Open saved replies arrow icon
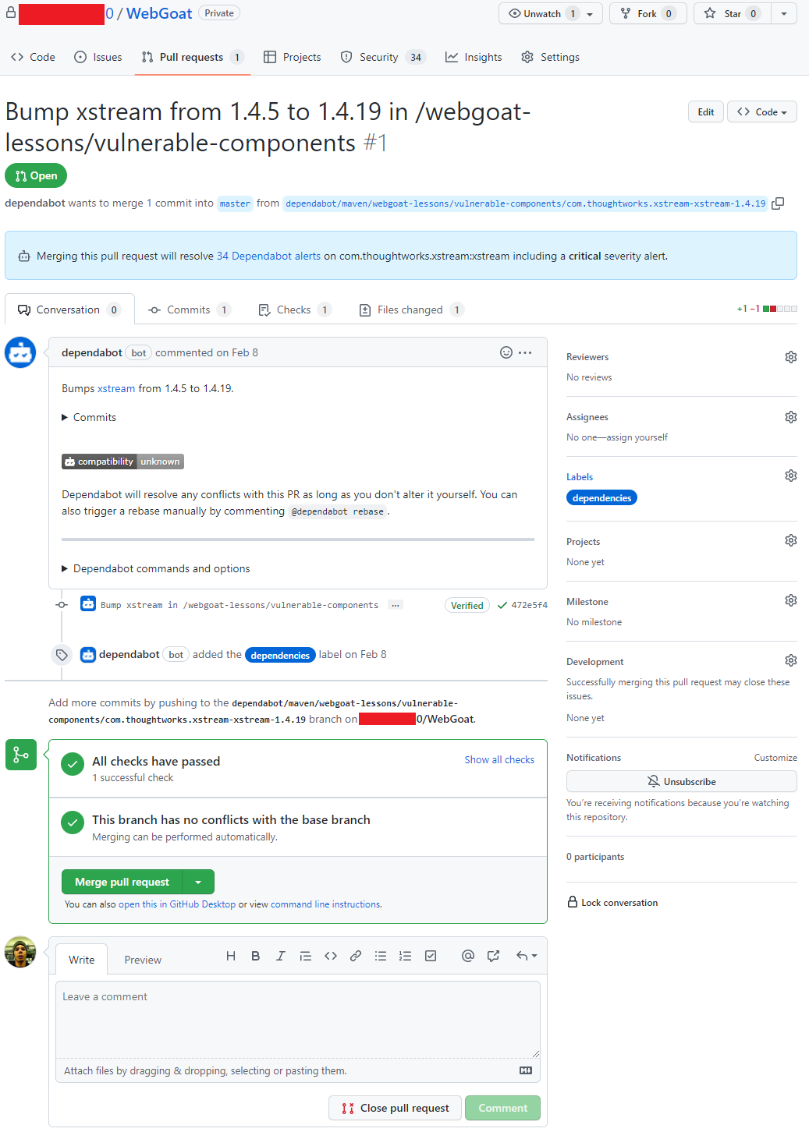Viewport: 809px width, 1132px height. tap(527, 956)
